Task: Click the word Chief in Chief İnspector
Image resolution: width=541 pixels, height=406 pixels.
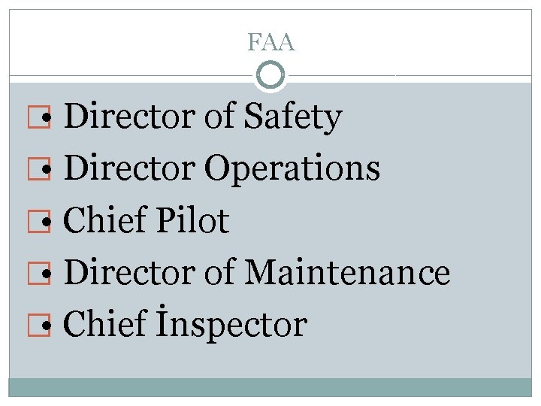Action: [x=105, y=325]
